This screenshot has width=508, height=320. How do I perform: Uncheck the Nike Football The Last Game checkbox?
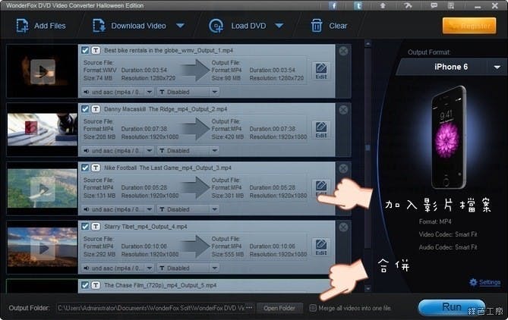85,168
